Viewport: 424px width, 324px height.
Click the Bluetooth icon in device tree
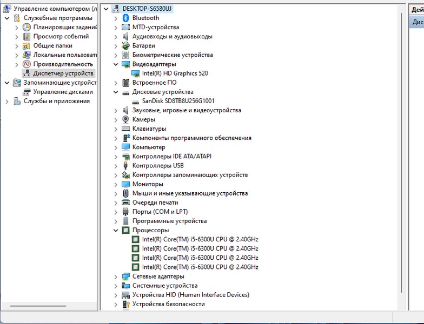pyautogui.click(x=125, y=18)
